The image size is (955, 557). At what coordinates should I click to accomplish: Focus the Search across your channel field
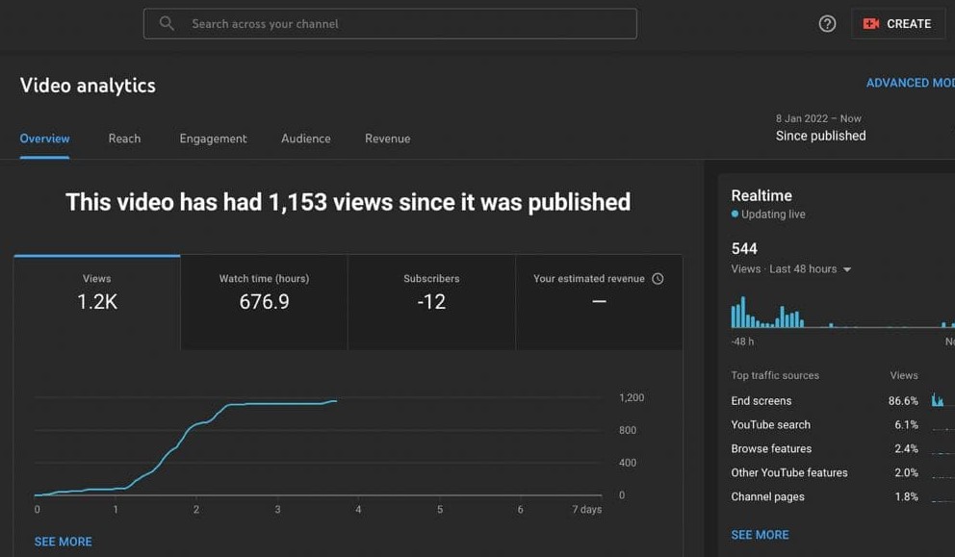[390, 24]
